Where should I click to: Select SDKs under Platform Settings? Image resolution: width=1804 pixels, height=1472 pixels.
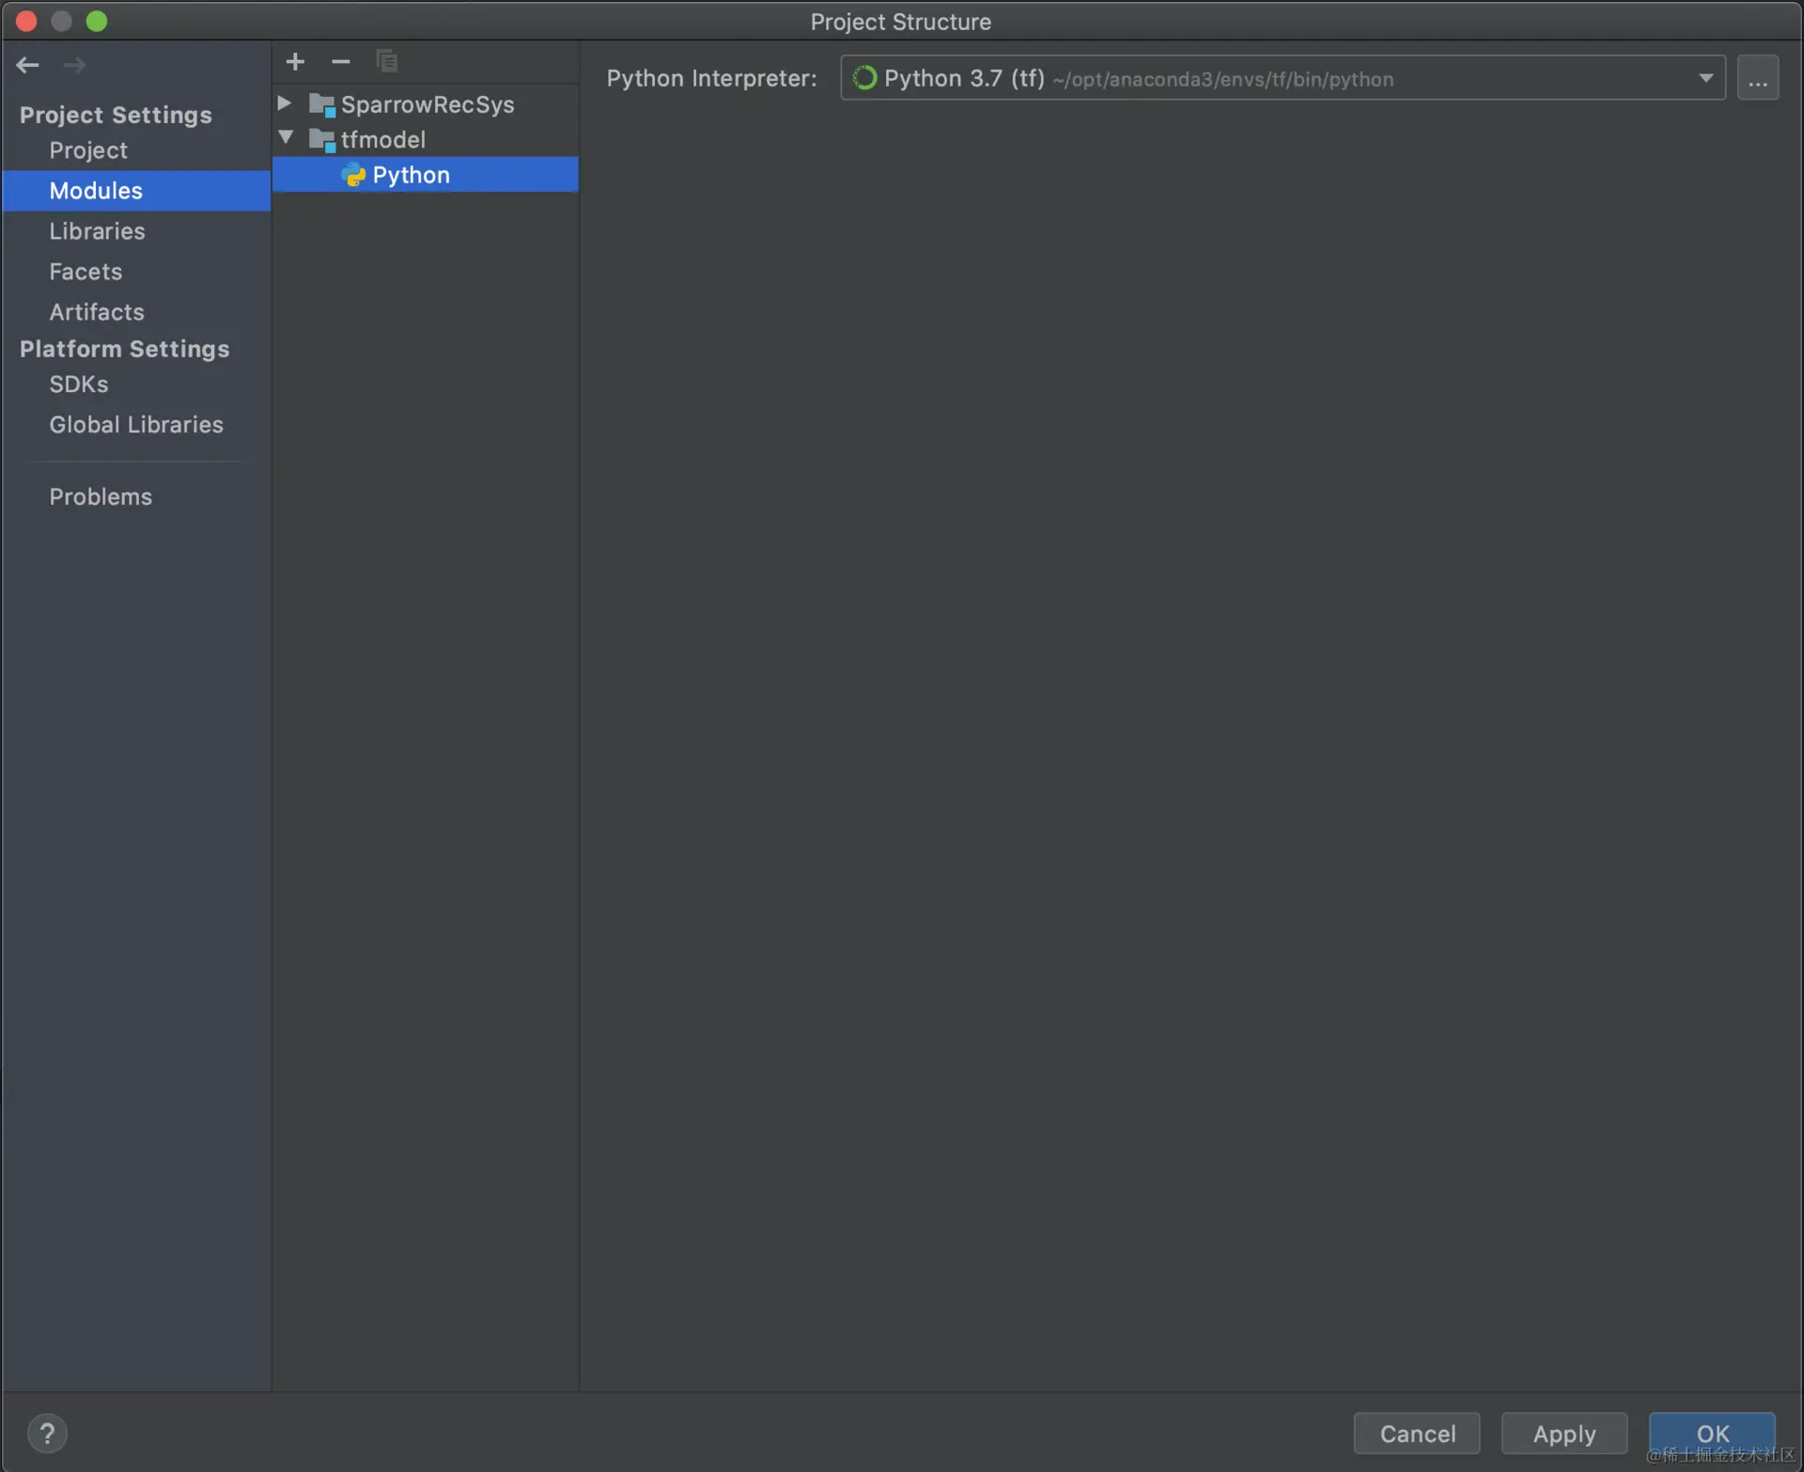pos(78,384)
